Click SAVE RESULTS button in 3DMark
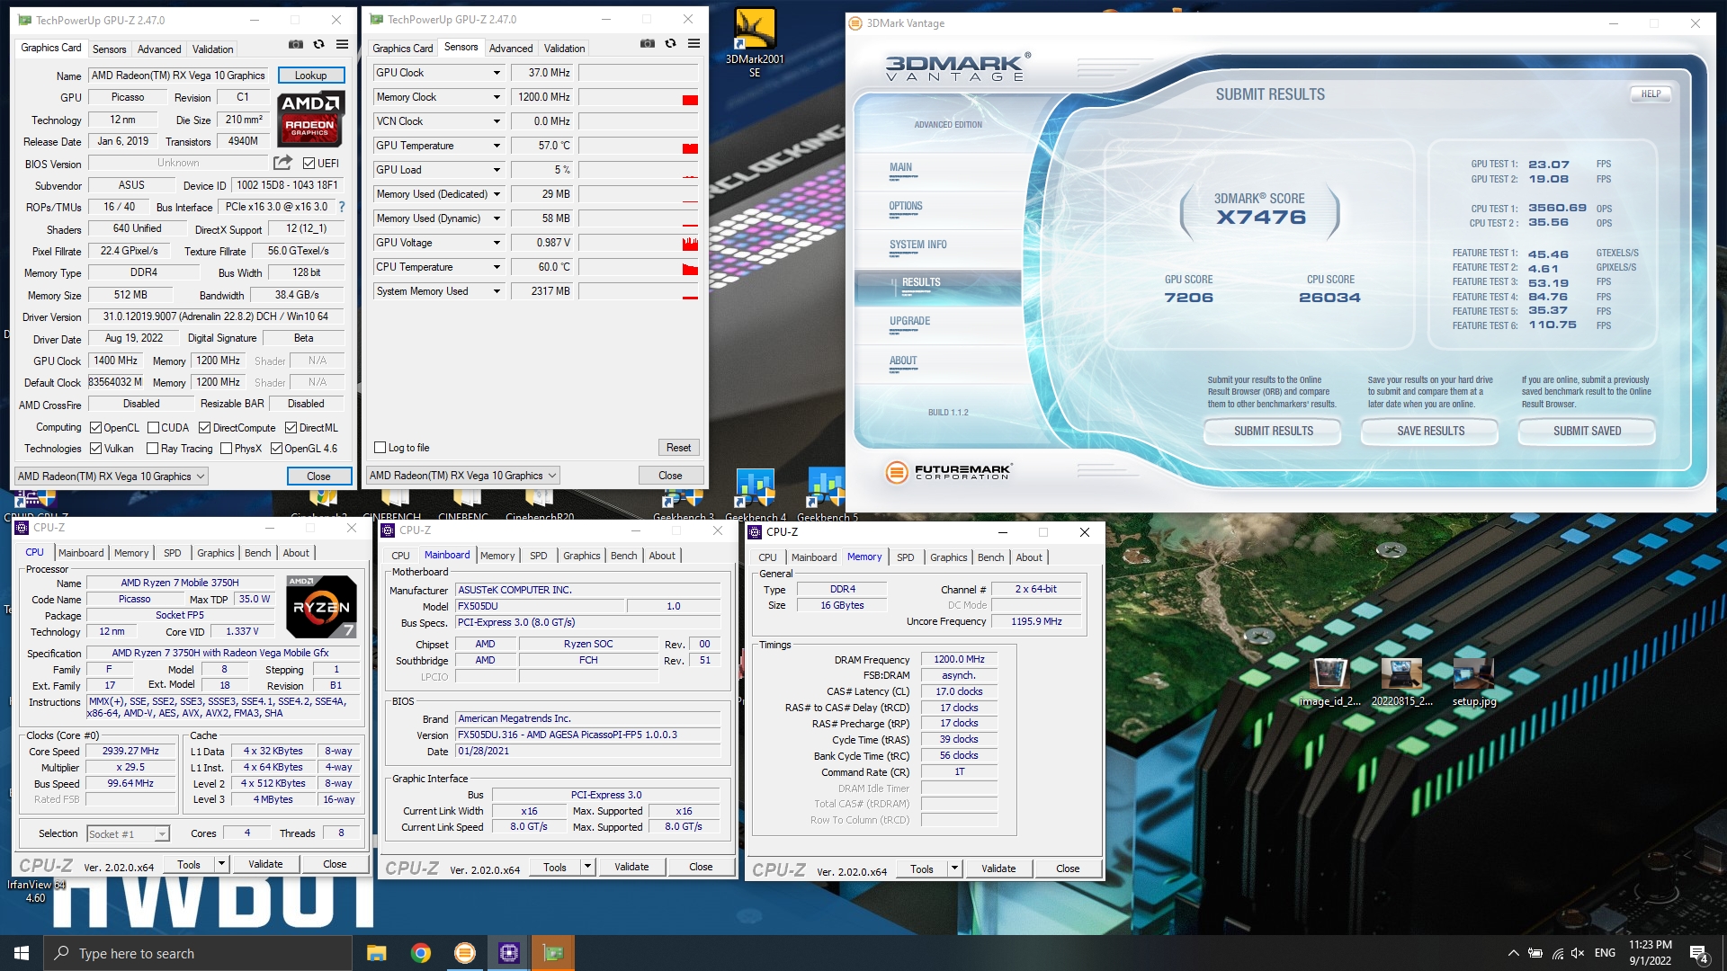Viewport: 1727px width, 971px height. pyautogui.click(x=1430, y=432)
